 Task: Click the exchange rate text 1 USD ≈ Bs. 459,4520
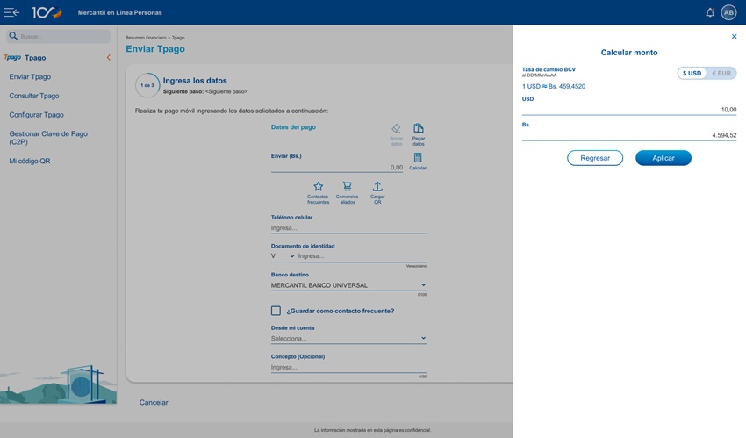tap(554, 86)
